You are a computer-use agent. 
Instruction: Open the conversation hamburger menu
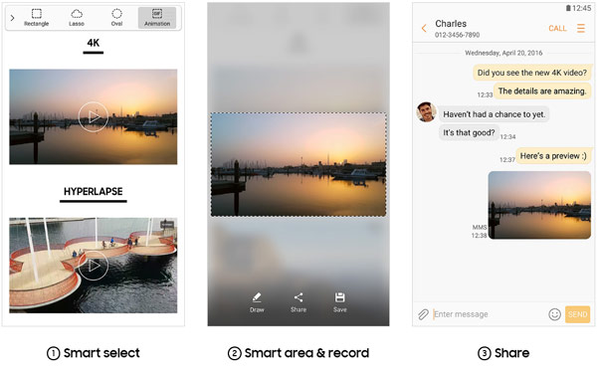click(581, 28)
